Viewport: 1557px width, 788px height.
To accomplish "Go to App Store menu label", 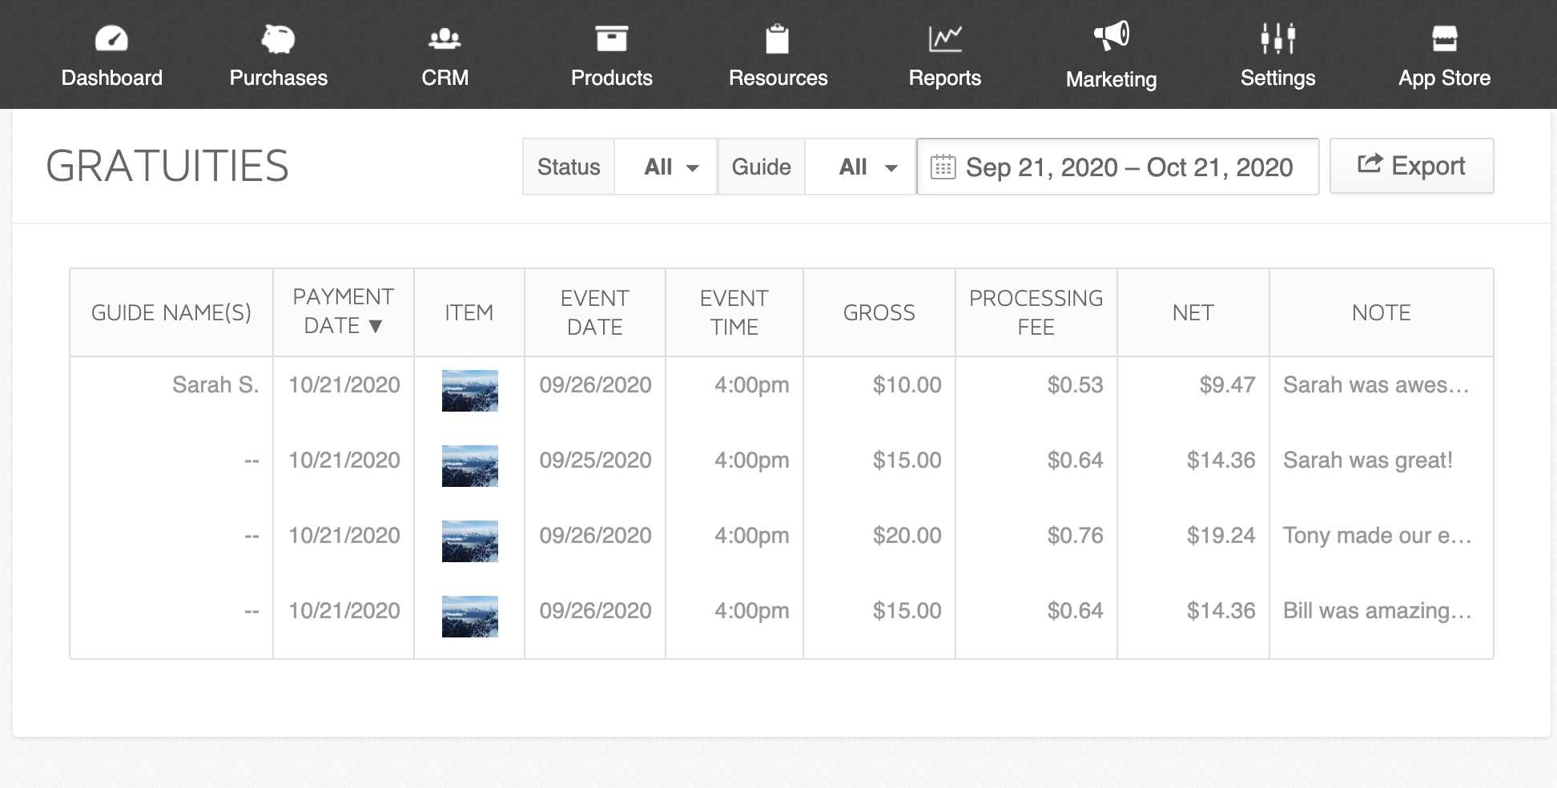I will [1445, 78].
